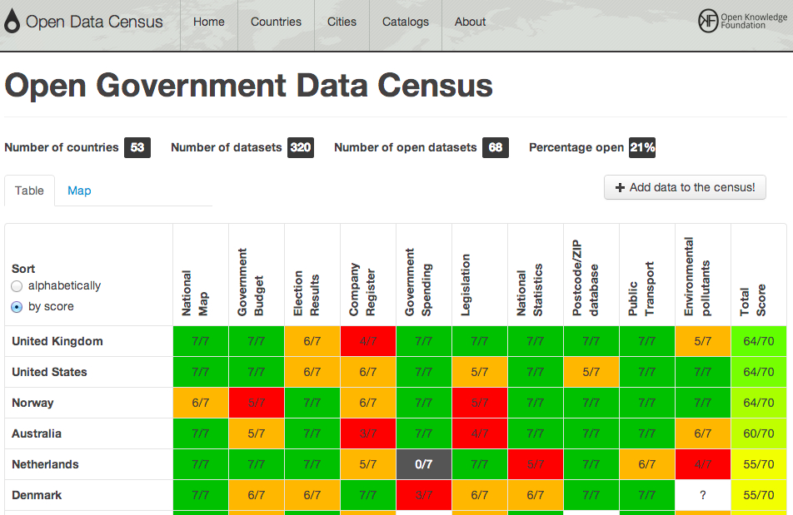Click Netherlands' total score 55/70
Screen dimensions: 793x515
pyautogui.click(x=759, y=464)
